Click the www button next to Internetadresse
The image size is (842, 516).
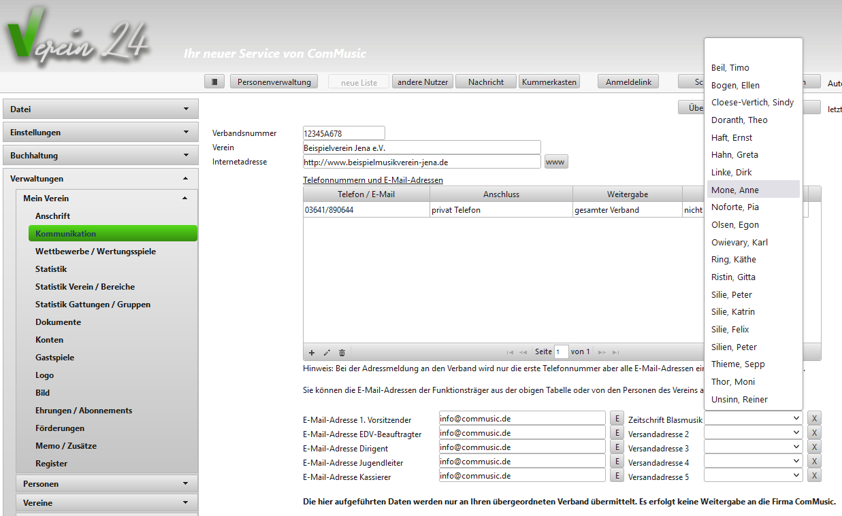555,162
